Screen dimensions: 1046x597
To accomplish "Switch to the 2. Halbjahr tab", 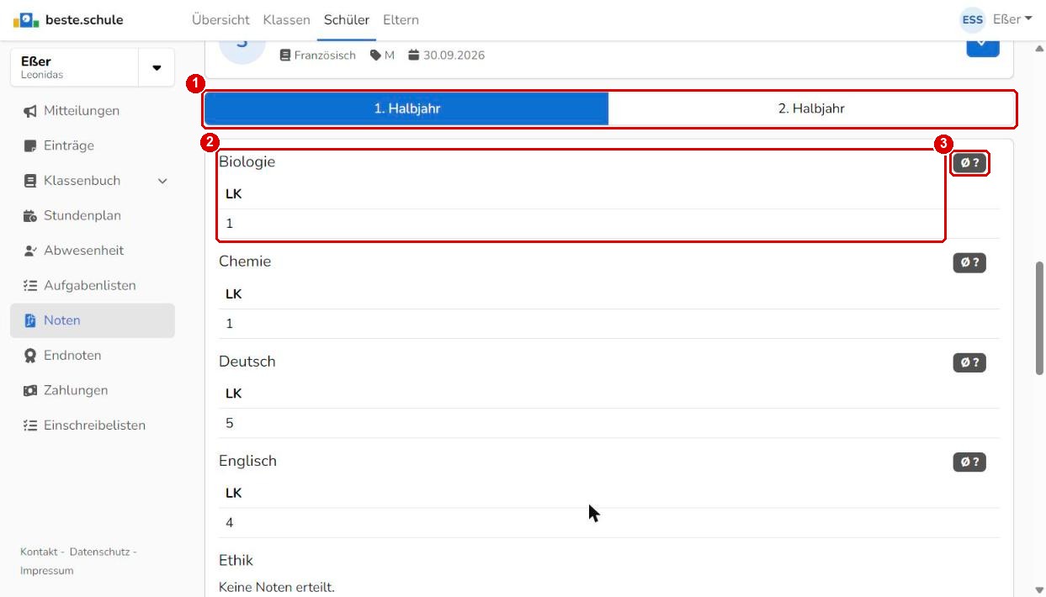I will pos(811,108).
